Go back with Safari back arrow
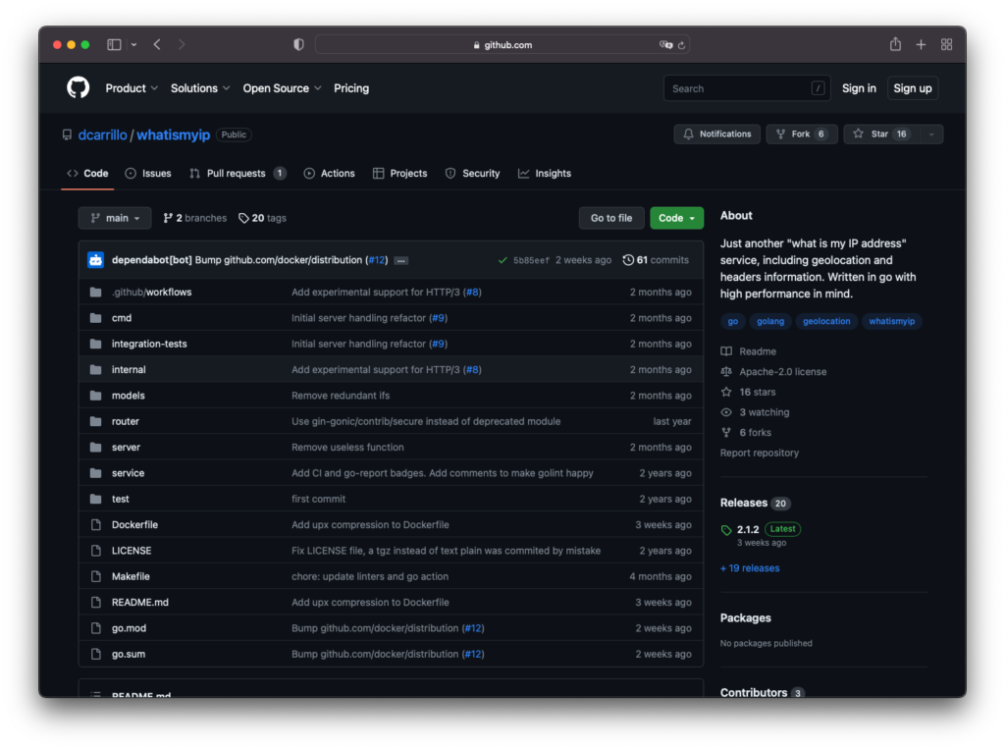 coord(157,44)
